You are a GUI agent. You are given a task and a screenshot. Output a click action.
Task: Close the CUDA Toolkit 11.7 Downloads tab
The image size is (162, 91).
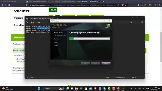tap(100, 2)
